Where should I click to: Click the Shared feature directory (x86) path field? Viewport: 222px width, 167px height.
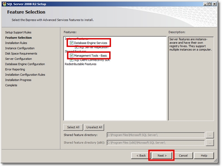pos(156,143)
